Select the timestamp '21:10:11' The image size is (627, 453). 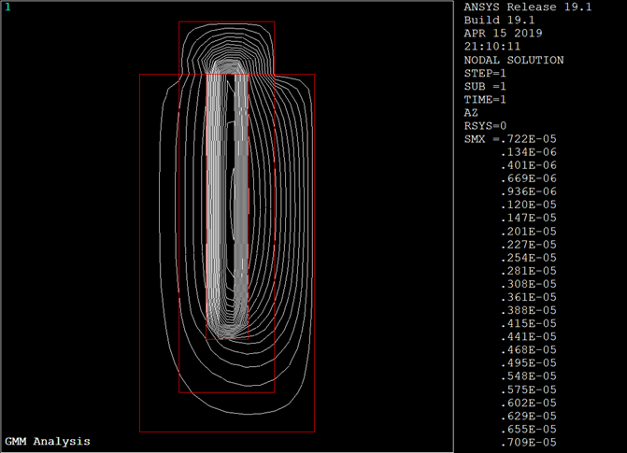(492, 47)
